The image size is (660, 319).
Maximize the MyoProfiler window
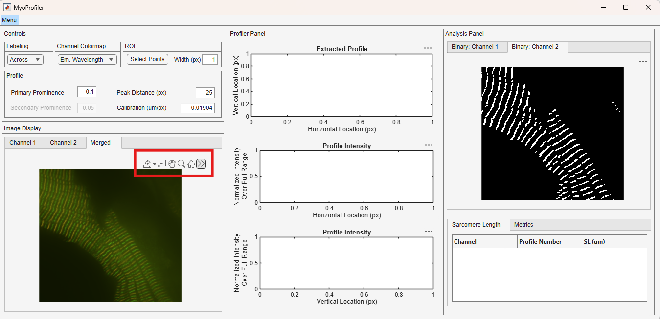coord(626,7)
